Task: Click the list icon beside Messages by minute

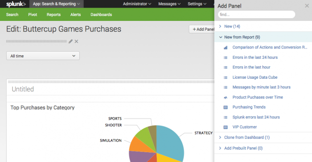Action: click(x=226, y=88)
